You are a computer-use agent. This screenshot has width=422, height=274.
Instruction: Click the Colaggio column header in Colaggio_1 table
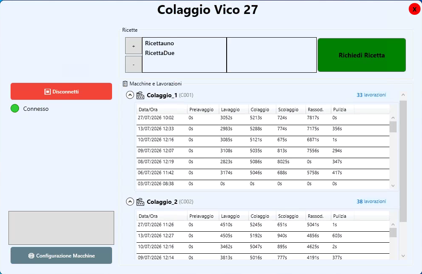pyautogui.click(x=262, y=110)
